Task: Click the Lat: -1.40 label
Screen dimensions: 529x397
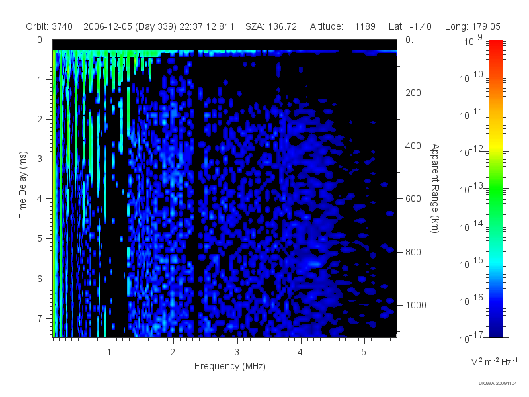Action: click(x=410, y=26)
